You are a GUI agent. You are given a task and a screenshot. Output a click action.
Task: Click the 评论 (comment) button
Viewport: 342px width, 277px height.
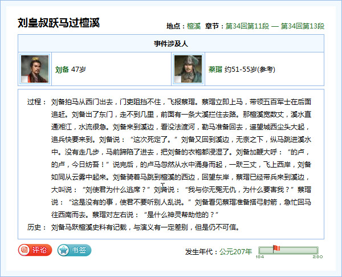pos(35,250)
